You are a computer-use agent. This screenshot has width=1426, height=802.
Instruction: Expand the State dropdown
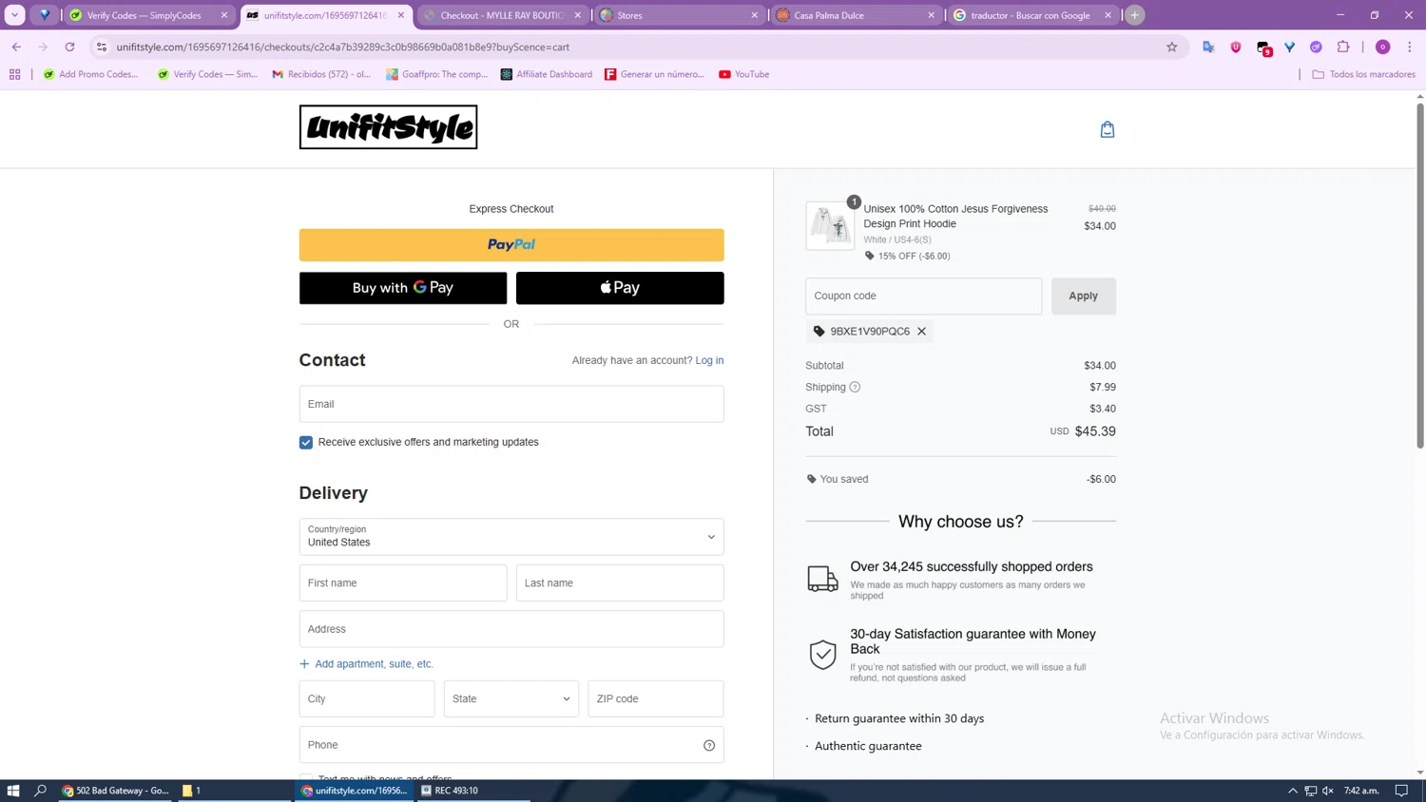tap(511, 699)
